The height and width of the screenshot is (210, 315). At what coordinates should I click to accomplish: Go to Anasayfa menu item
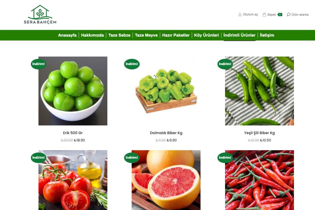coord(67,35)
